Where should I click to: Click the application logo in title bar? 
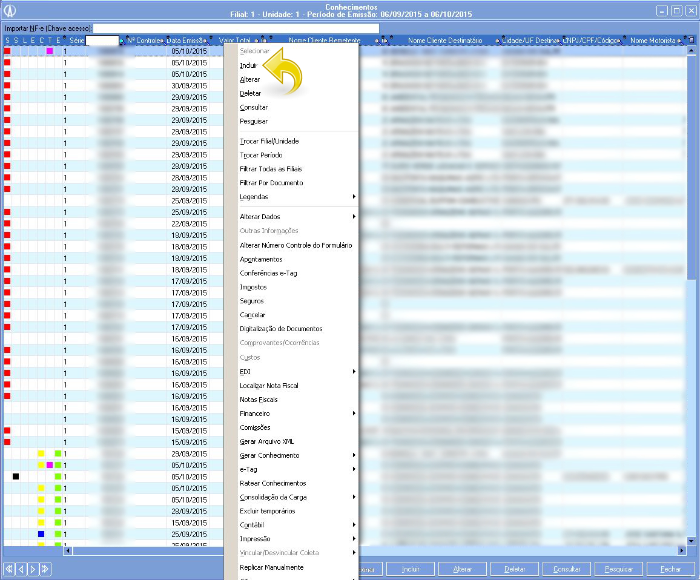pyautogui.click(x=10, y=10)
